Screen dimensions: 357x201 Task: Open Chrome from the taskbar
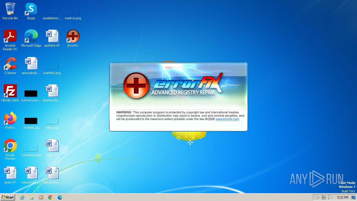[50, 197]
